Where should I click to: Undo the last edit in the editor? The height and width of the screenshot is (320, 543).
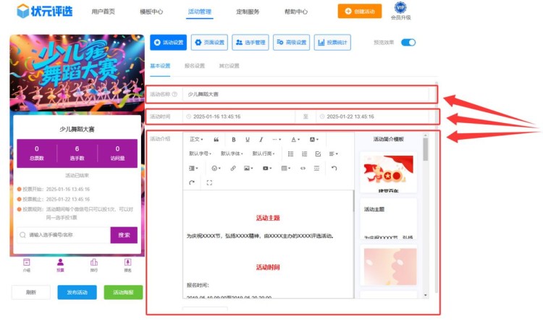[334, 168]
